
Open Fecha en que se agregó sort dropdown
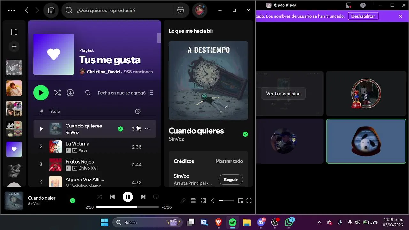click(x=126, y=93)
